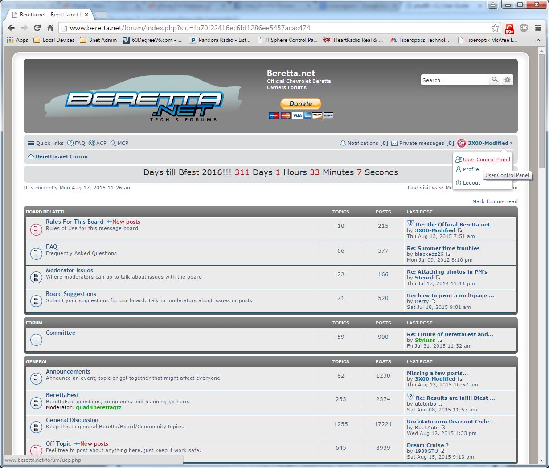
Task: Click the forum search magnifier icon
Action: [495, 80]
